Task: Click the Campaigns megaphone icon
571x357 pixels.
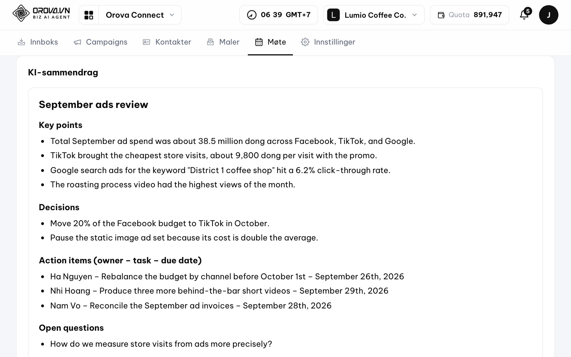Action: [x=77, y=42]
